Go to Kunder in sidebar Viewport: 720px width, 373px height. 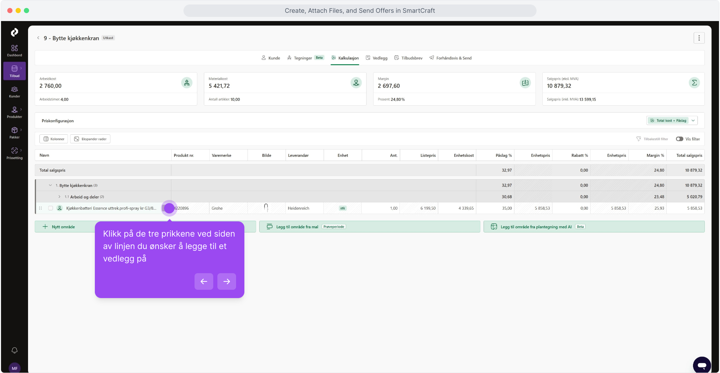[x=15, y=92]
